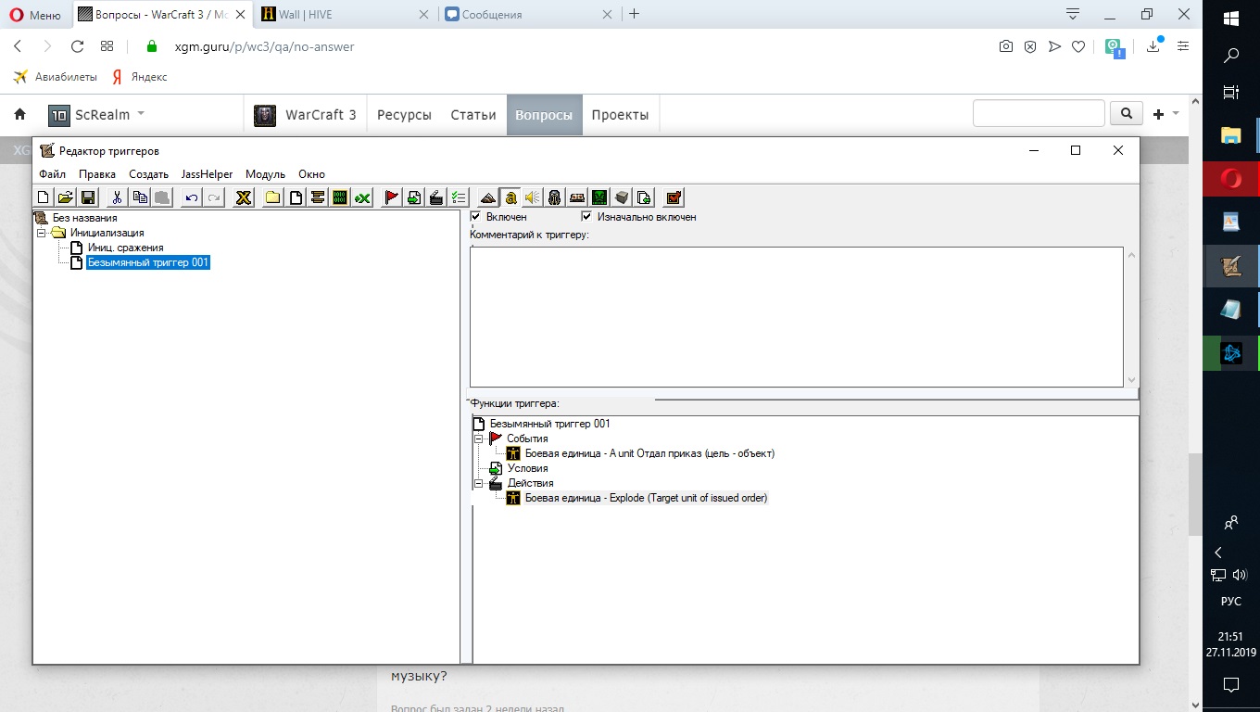The image size is (1260, 712).
Task: Add a new action (clapperboard icon)
Action: (436, 197)
